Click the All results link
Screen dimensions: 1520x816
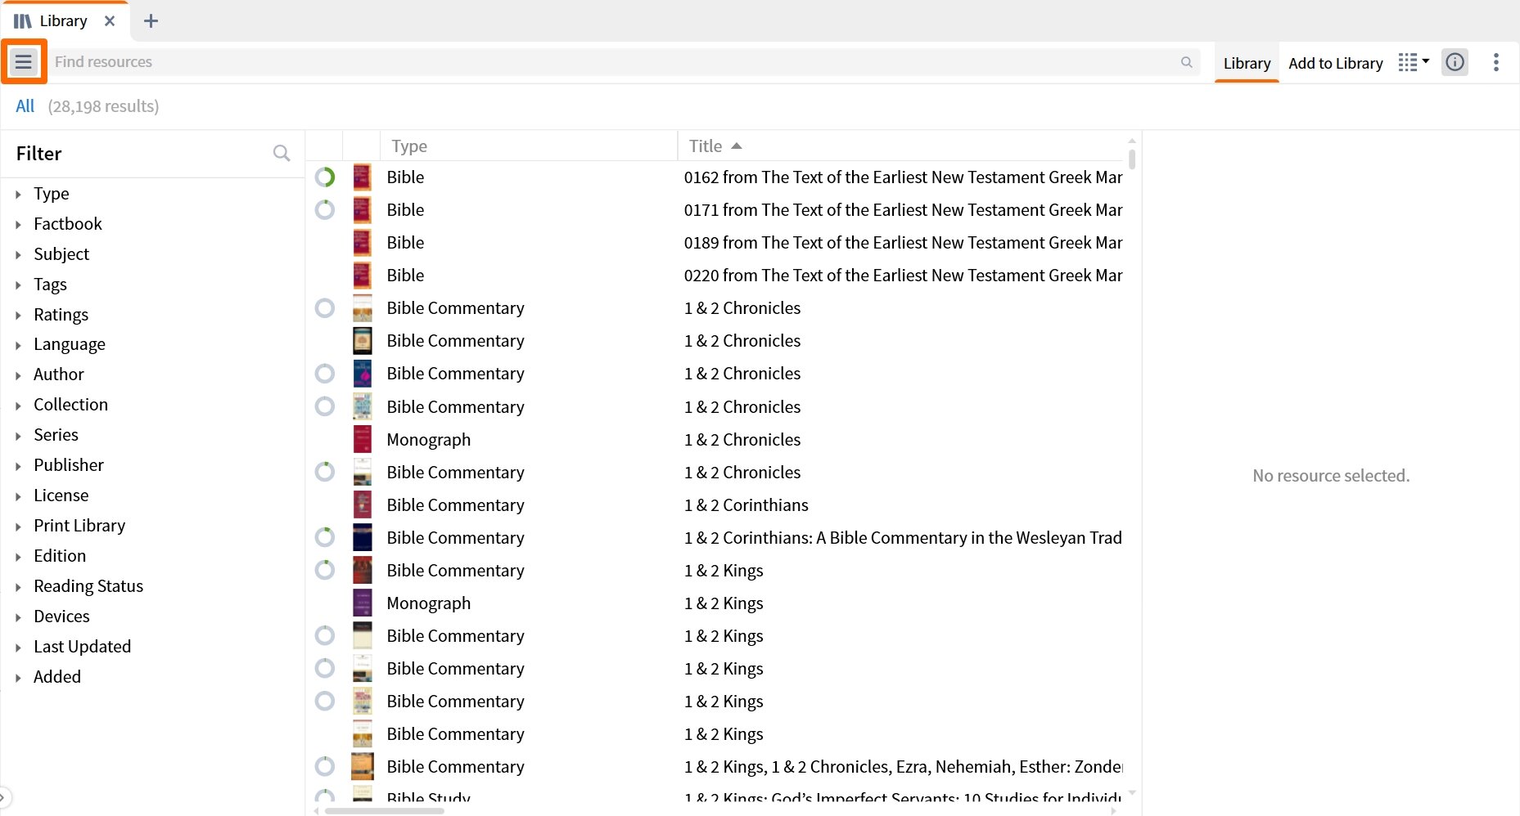pyautogui.click(x=25, y=105)
